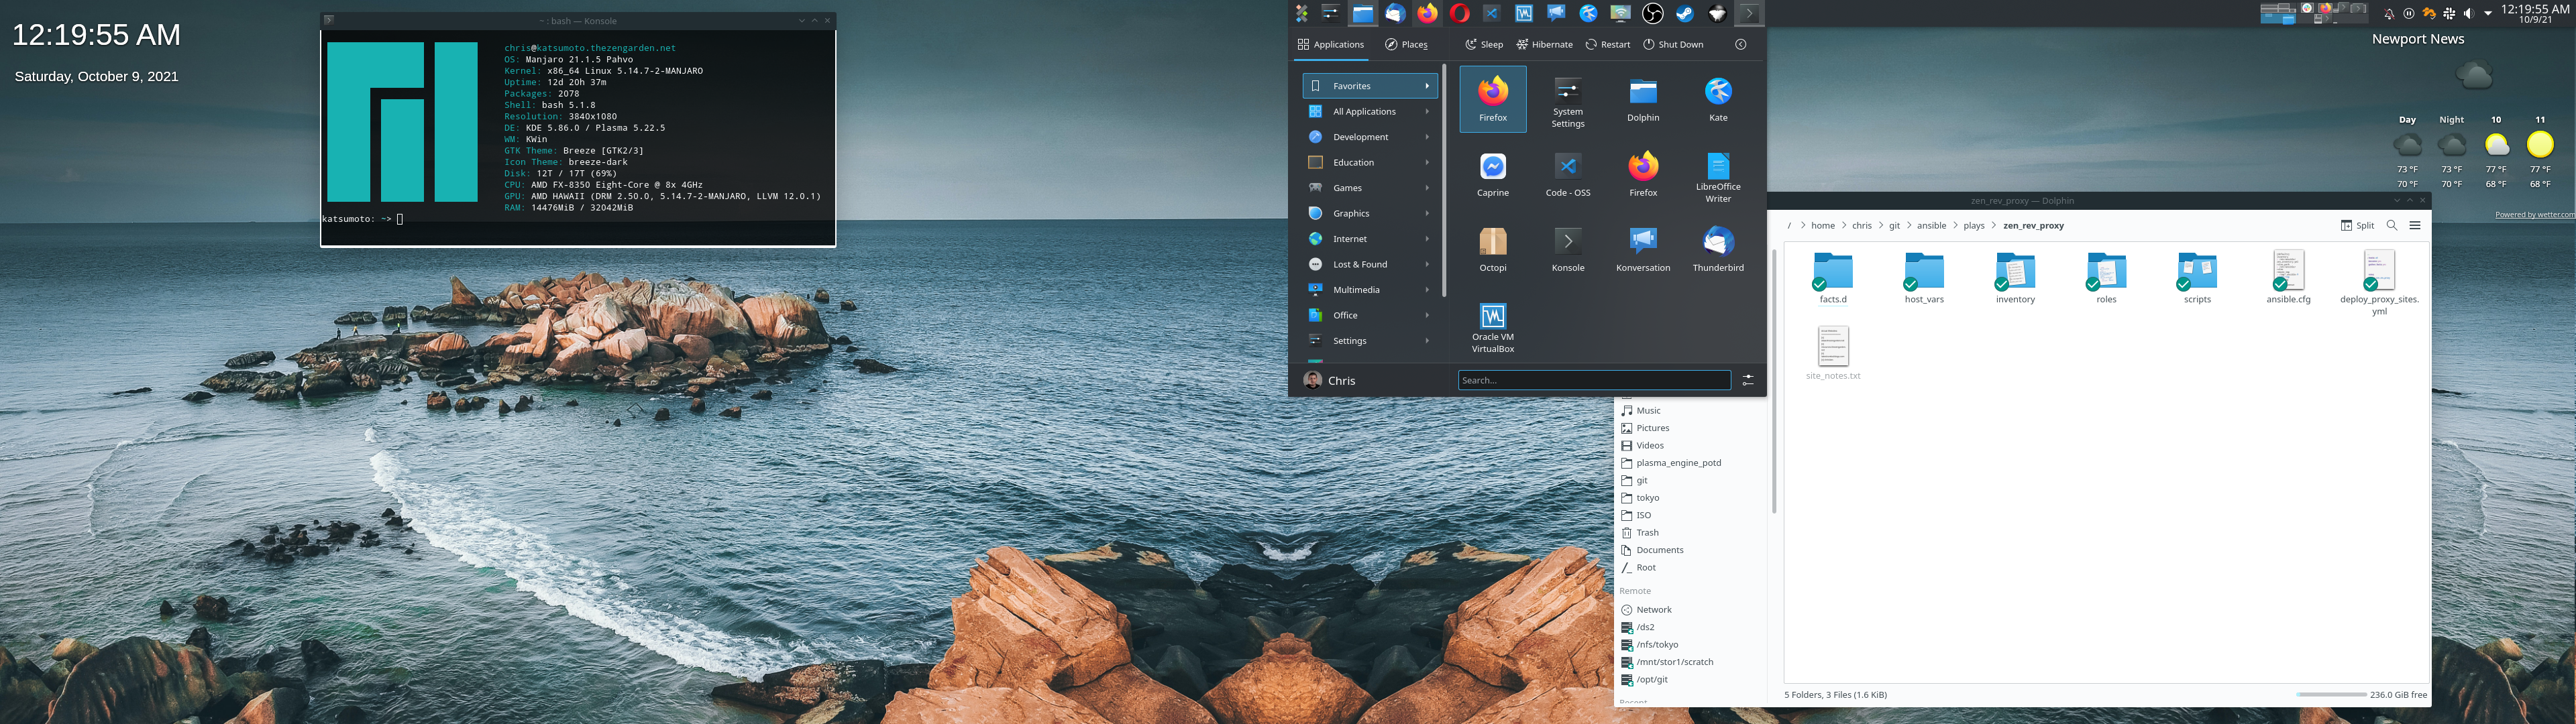
Task: Open Caprine from the Favorites grid
Action: tap(1493, 174)
